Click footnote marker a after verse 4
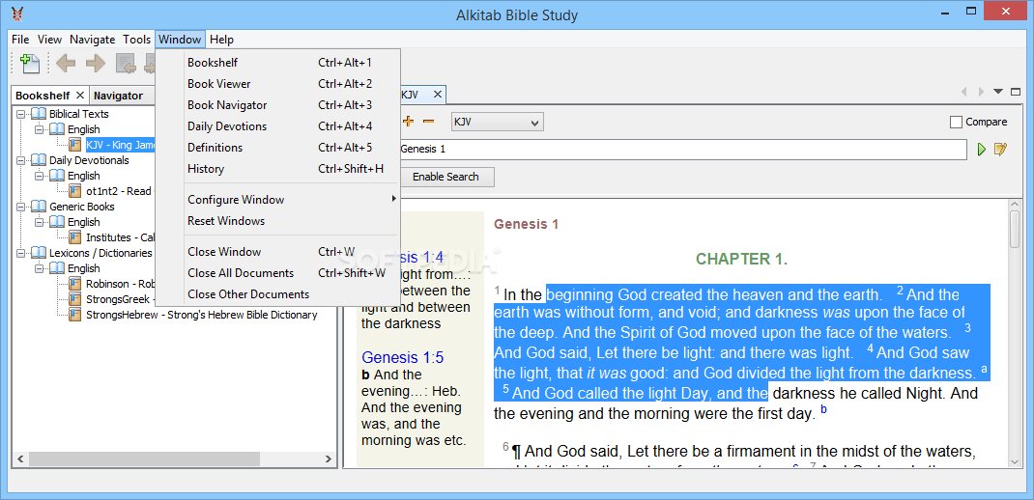 [x=984, y=370]
